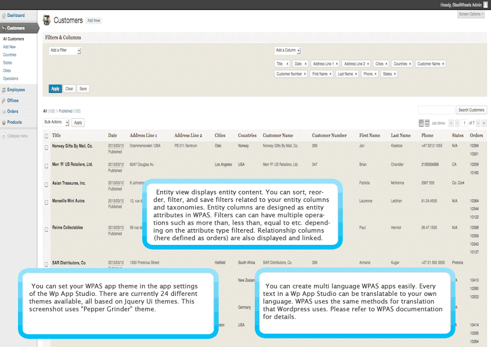491x347 pixels.
Task: Remove the Title column tag
Action: (x=287, y=64)
